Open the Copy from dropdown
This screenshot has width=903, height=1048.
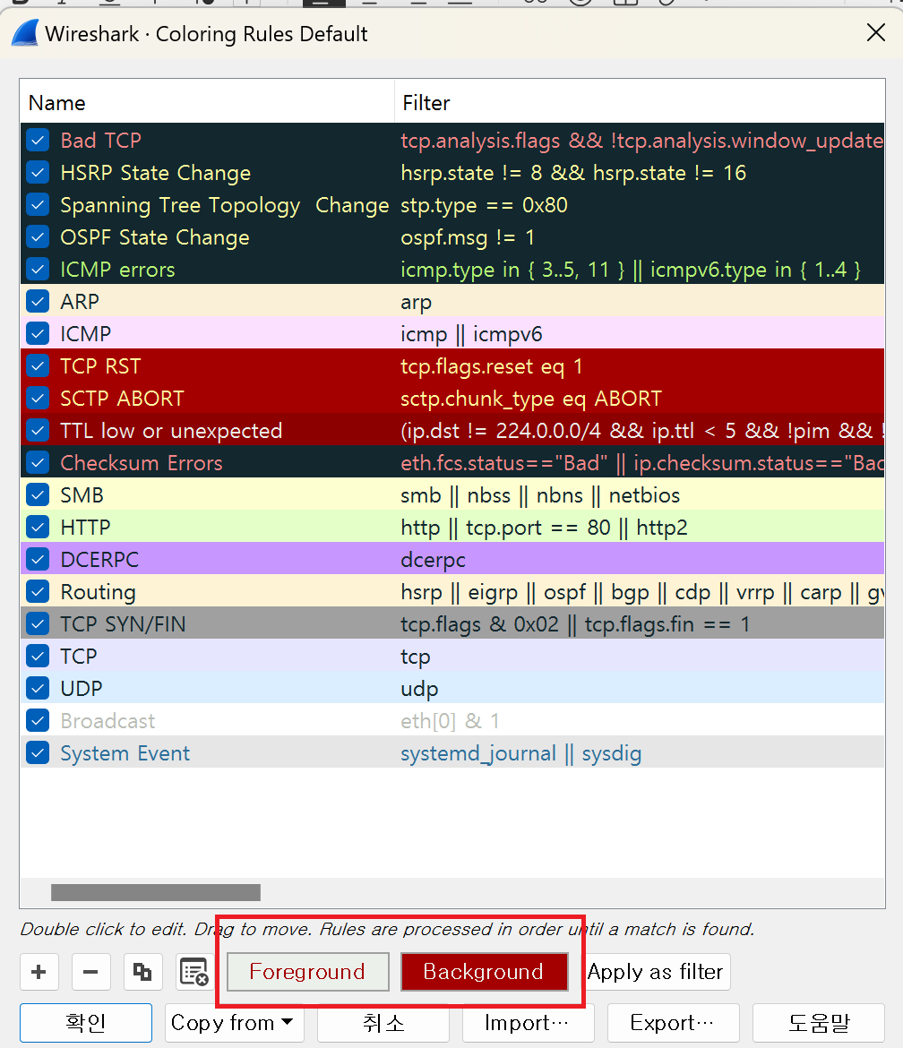(235, 1023)
